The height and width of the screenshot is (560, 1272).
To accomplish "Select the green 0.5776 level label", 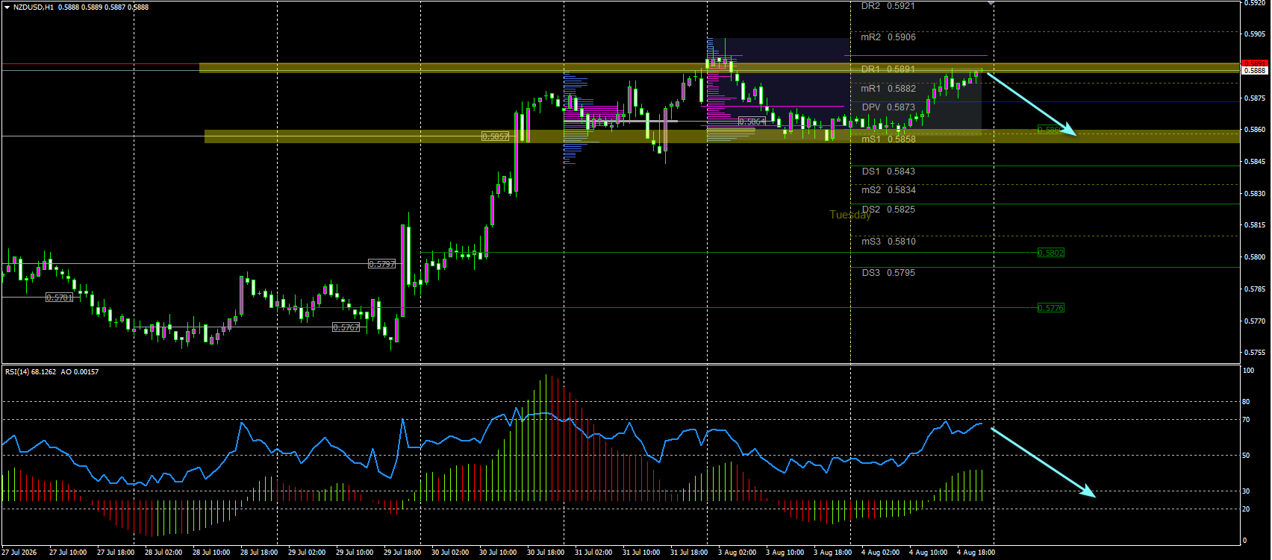I will (x=1051, y=308).
